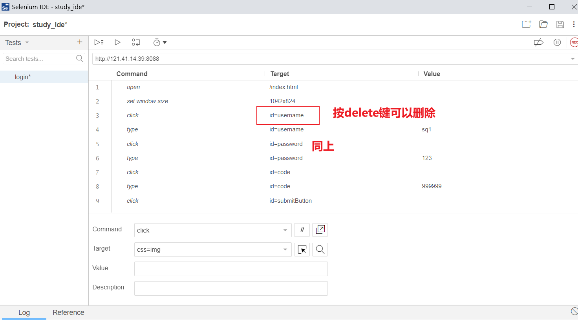The height and width of the screenshot is (329, 578).
Task: Select row 8 type id=code
Action: point(333,186)
